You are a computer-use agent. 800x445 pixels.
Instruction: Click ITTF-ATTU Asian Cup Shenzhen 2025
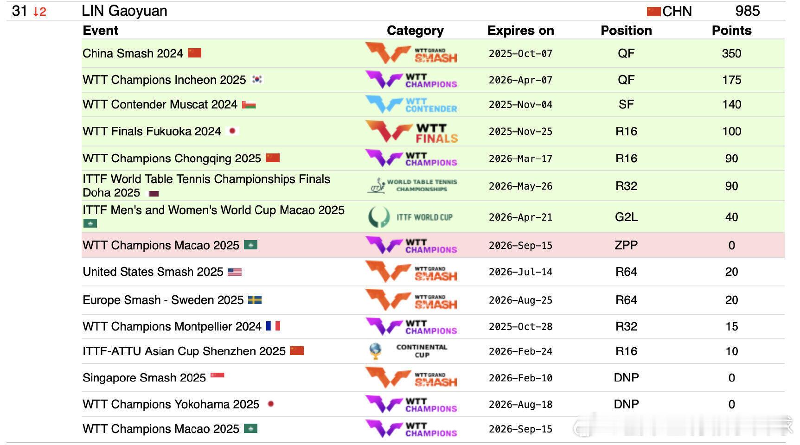click(184, 351)
